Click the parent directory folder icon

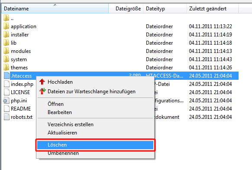coord(6,18)
